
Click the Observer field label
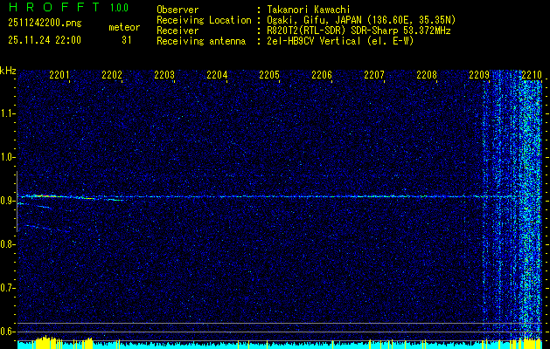178,10
